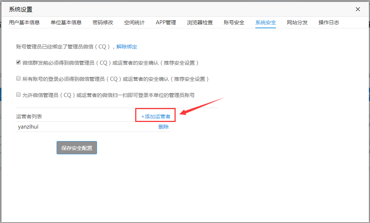Screen dimensions: 370x223
Task: Tick the 微信扫一扫 login permission checkbox
Action: pyautogui.click(x=18, y=95)
